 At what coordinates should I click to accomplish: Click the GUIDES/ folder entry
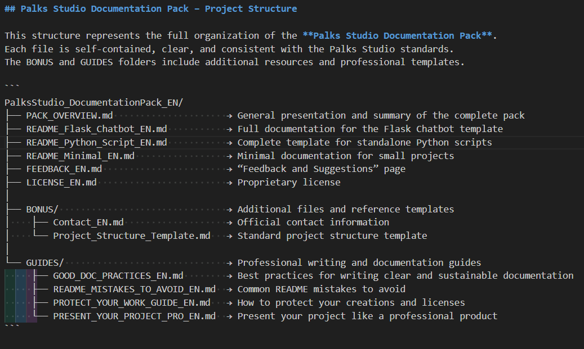tap(44, 262)
